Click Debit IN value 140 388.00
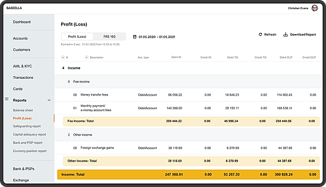 point(174,108)
